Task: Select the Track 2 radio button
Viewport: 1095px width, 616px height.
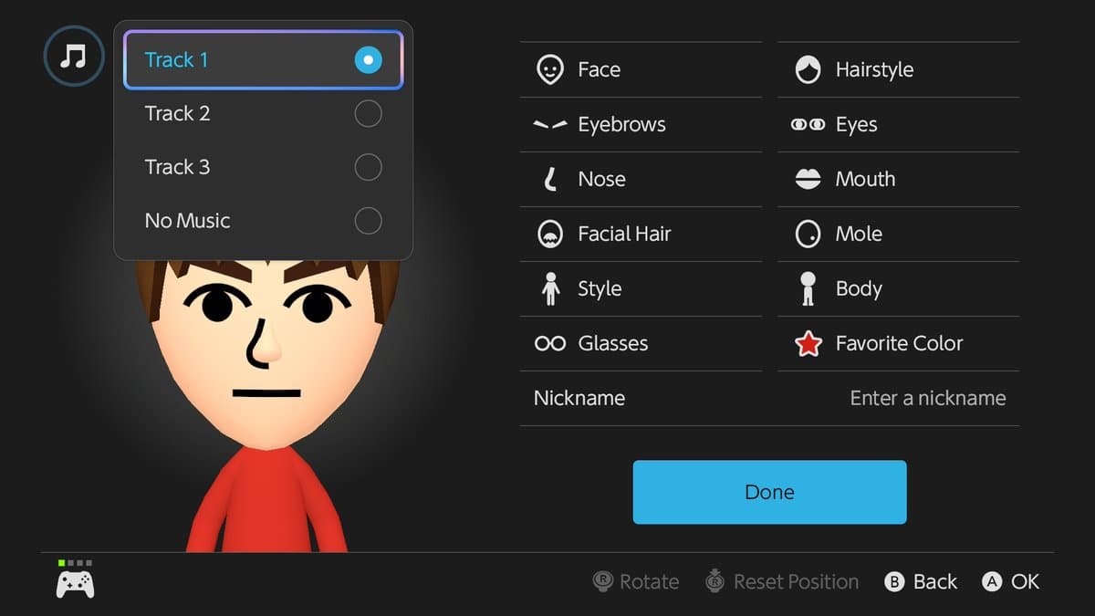Action: coord(368,114)
